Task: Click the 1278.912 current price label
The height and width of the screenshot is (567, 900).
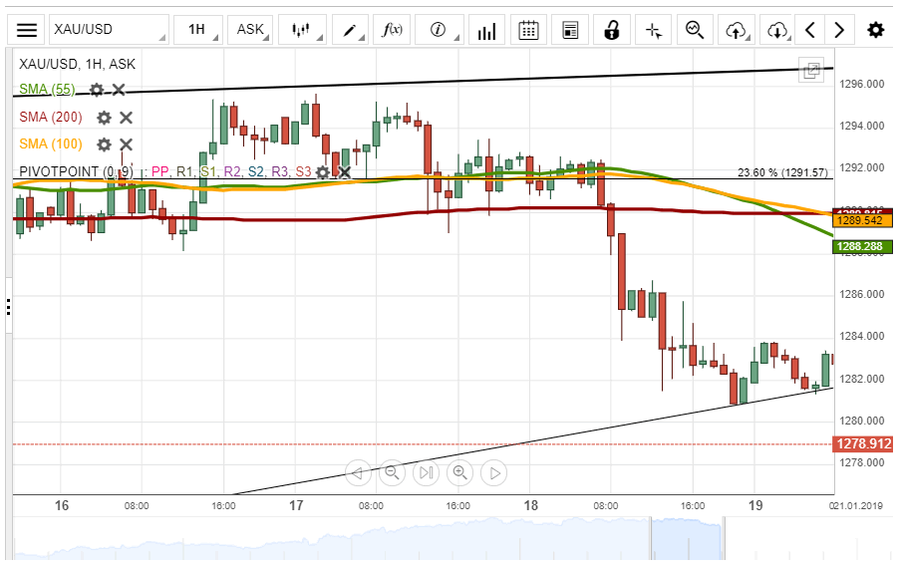Action: tap(863, 444)
